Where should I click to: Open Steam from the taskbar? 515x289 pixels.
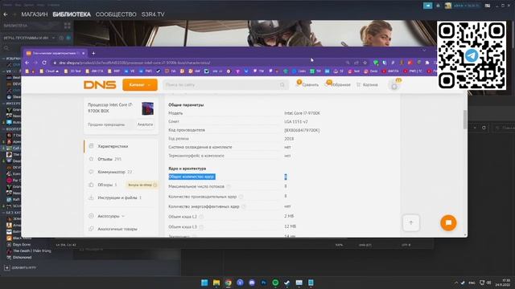point(286,283)
